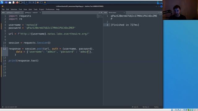Switch to workspace 2
Image resolution: width=198 pixels, height=111 pixels.
[30, 2]
